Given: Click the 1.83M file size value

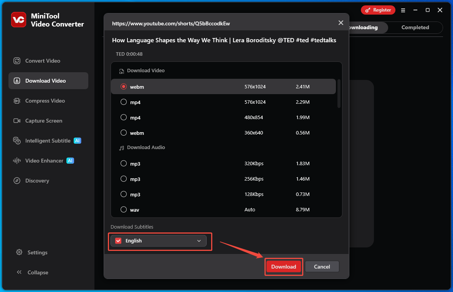Looking at the screenshot, I should tap(303, 163).
